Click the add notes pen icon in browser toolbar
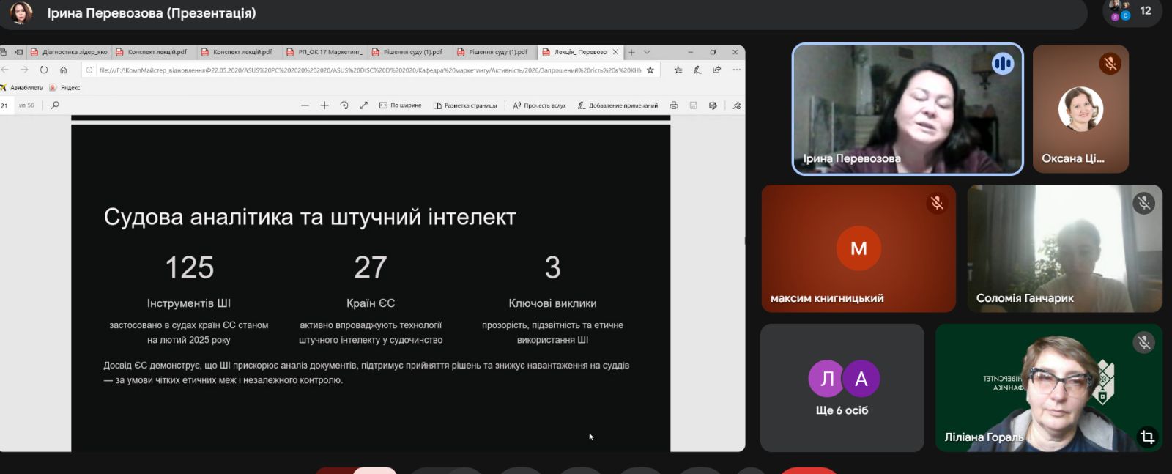 pyautogui.click(x=697, y=70)
